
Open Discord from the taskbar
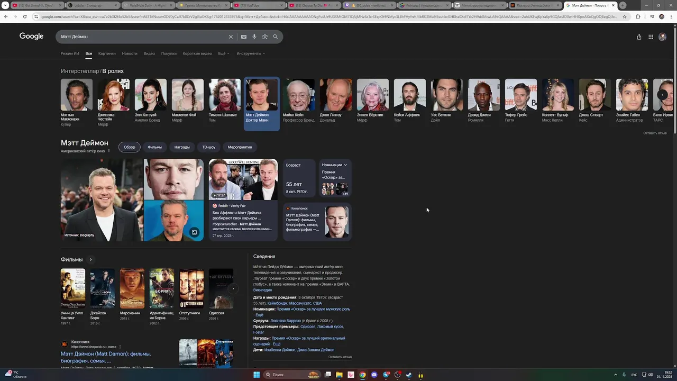tap(374, 375)
